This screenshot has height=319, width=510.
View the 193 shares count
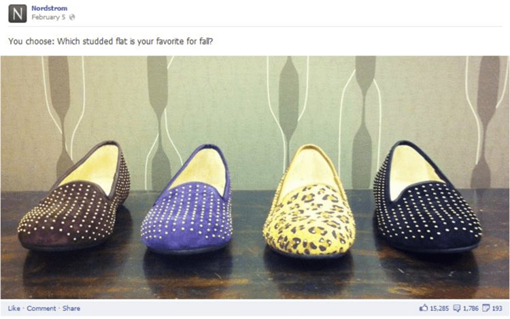tap(497, 308)
